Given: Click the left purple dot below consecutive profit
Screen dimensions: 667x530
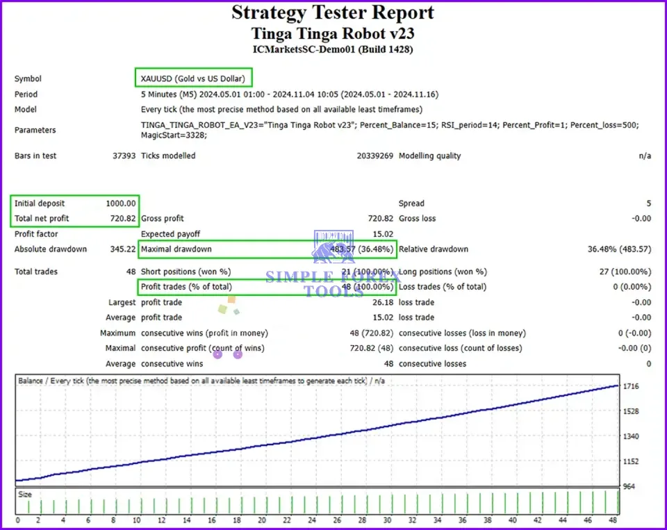Looking at the screenshot, I should pos(217,354).
